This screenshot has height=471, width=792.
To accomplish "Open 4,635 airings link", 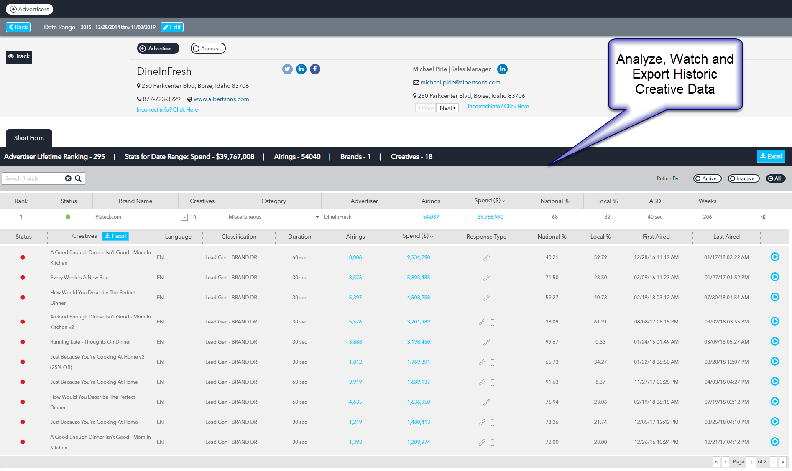I will tap(355, 402).
